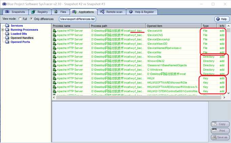Click the Services folder icon
This screenshot has height=143, width=231.
7,25
